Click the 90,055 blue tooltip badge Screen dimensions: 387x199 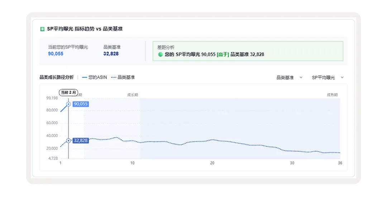pos(81,104)
